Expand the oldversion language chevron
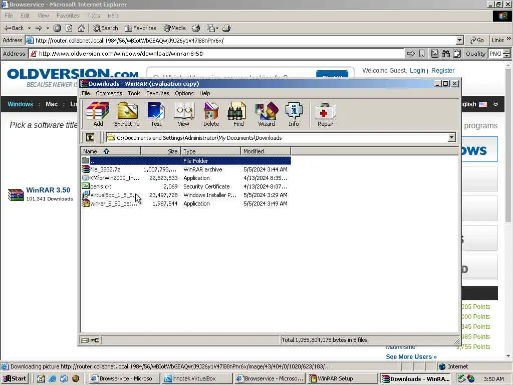The height and width of the screenshot is (385, 513). coord(495,104)
